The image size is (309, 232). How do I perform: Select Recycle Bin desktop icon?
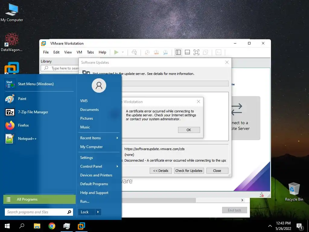coord(294,192)
